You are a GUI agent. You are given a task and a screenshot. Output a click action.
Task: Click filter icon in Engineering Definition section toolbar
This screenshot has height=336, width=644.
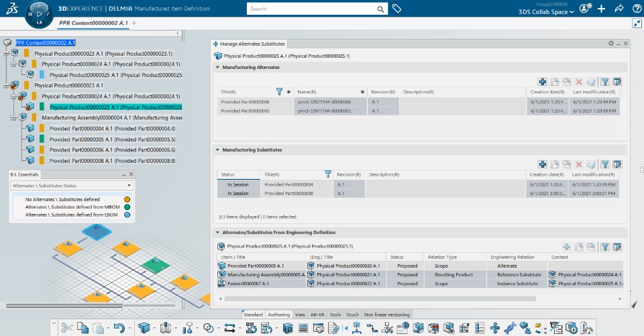pyautogui.click(x=605, y=247)
